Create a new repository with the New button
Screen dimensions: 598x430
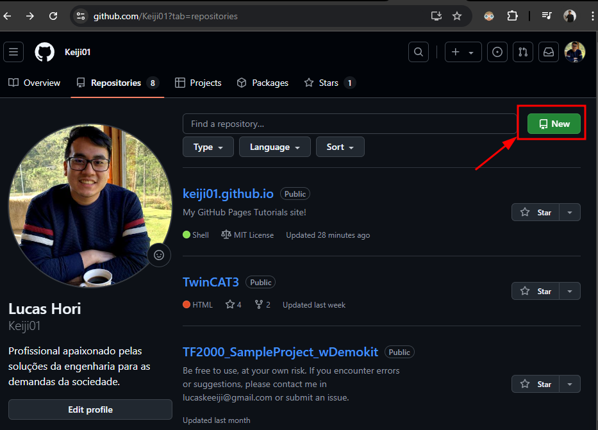point(554,124)
